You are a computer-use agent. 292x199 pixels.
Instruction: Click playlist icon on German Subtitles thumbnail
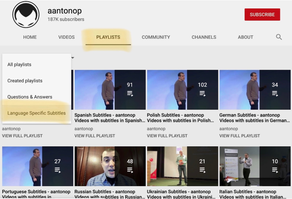click(x=275, y=93)
